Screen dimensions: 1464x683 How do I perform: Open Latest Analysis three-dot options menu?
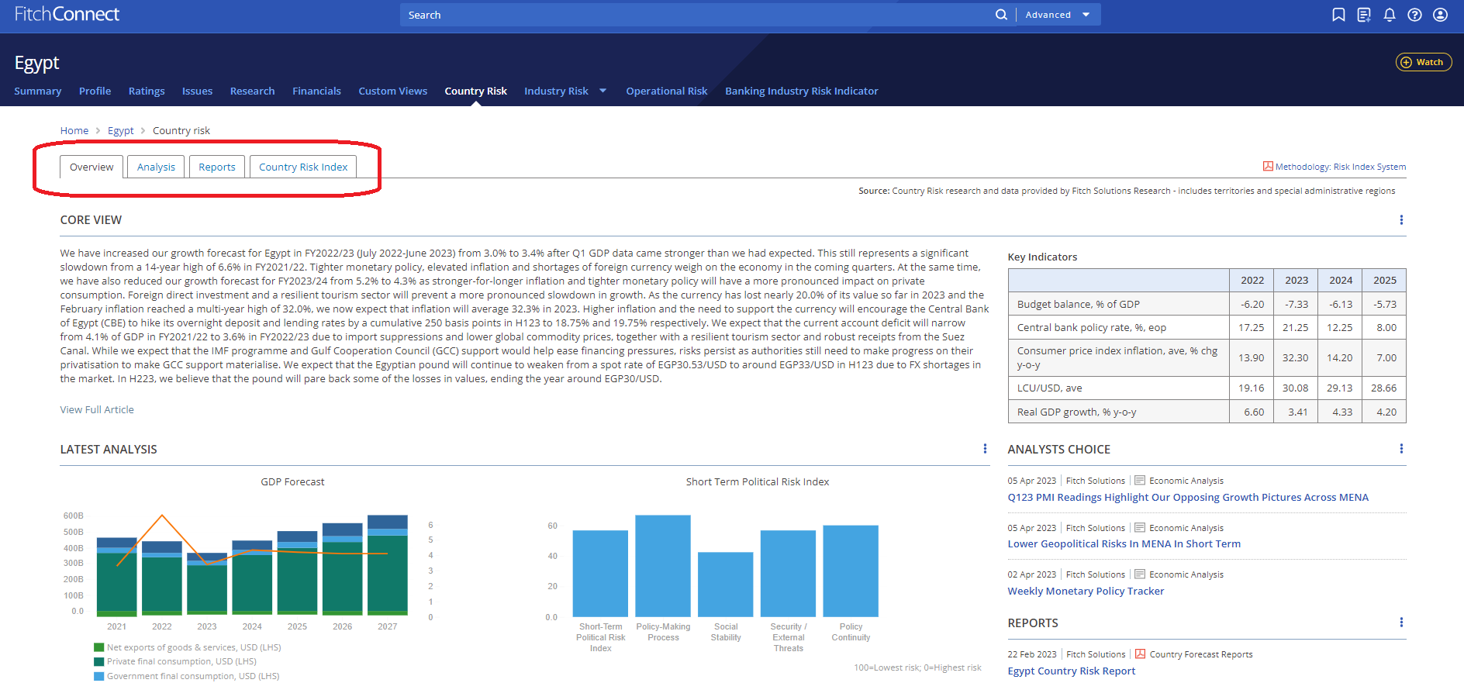tap(985, 449)
